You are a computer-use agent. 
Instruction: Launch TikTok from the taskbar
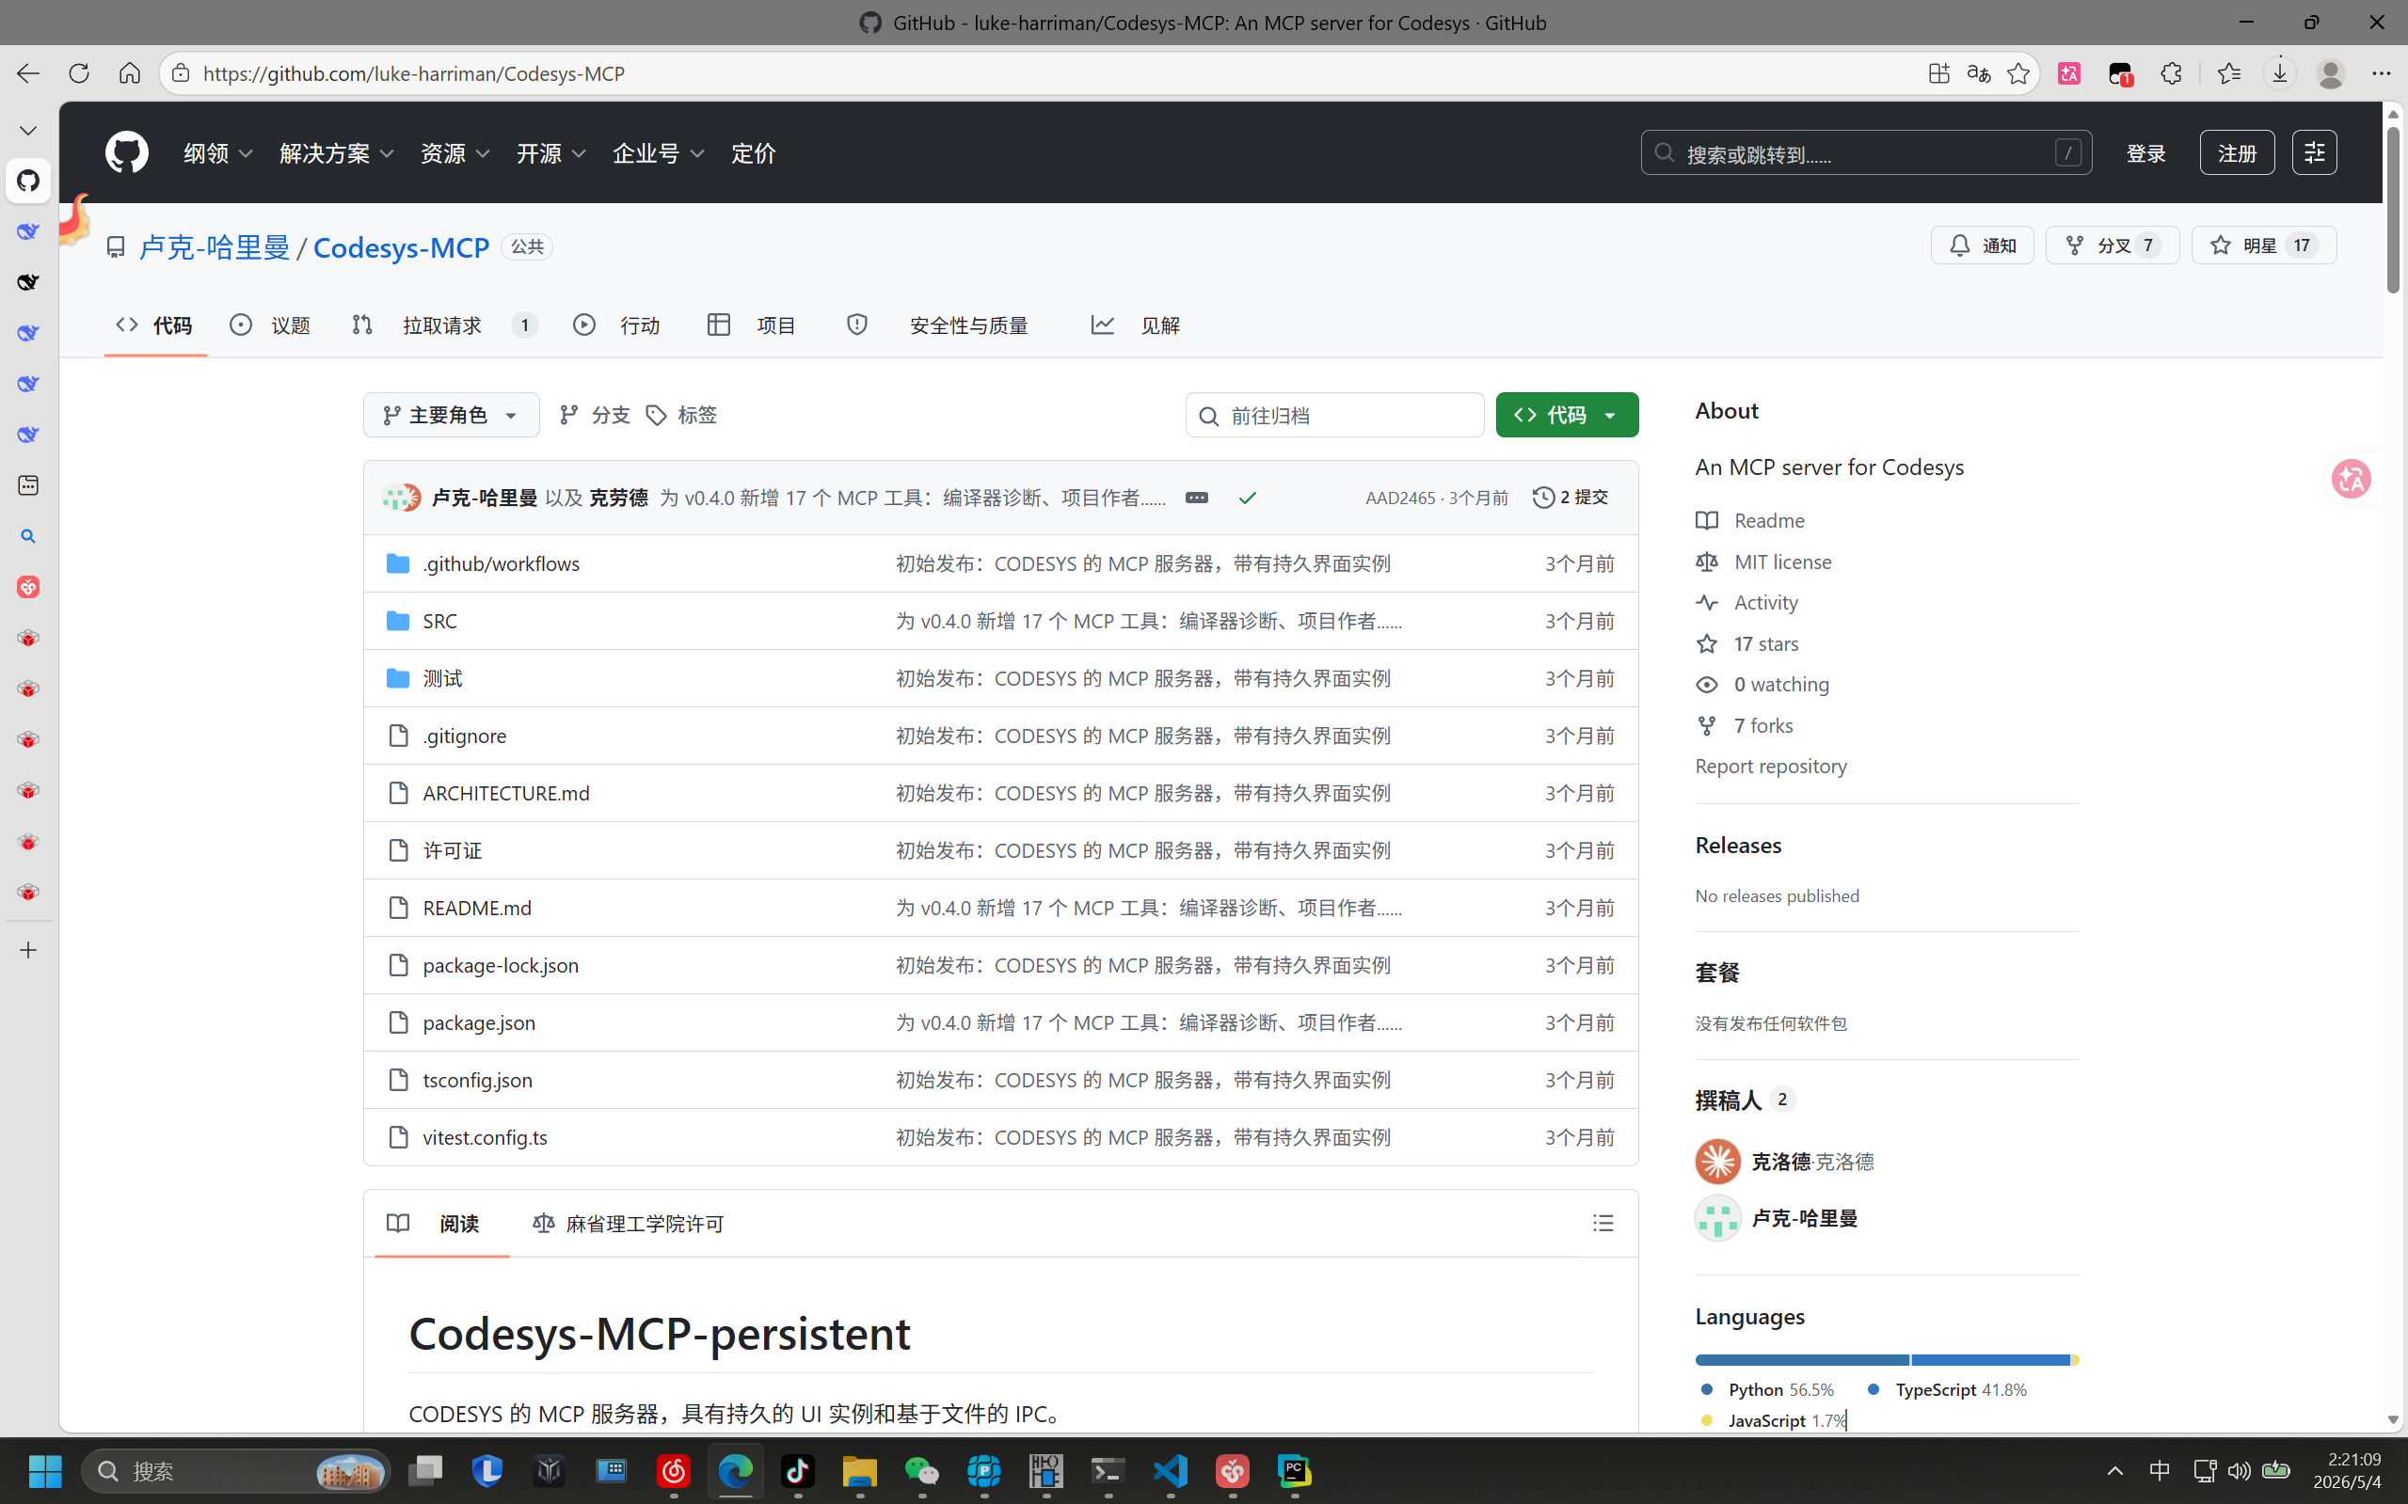pyautogui.click(x=798, y=1470)
